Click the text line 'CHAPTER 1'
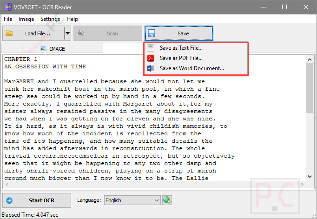This screenshot has width=317, height=219. (x=21, y=59)
